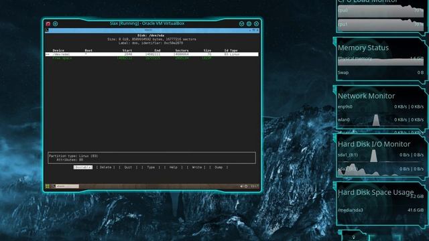Select the Free space row
This screenshot has width=429, height=241.
click(152, 58)
